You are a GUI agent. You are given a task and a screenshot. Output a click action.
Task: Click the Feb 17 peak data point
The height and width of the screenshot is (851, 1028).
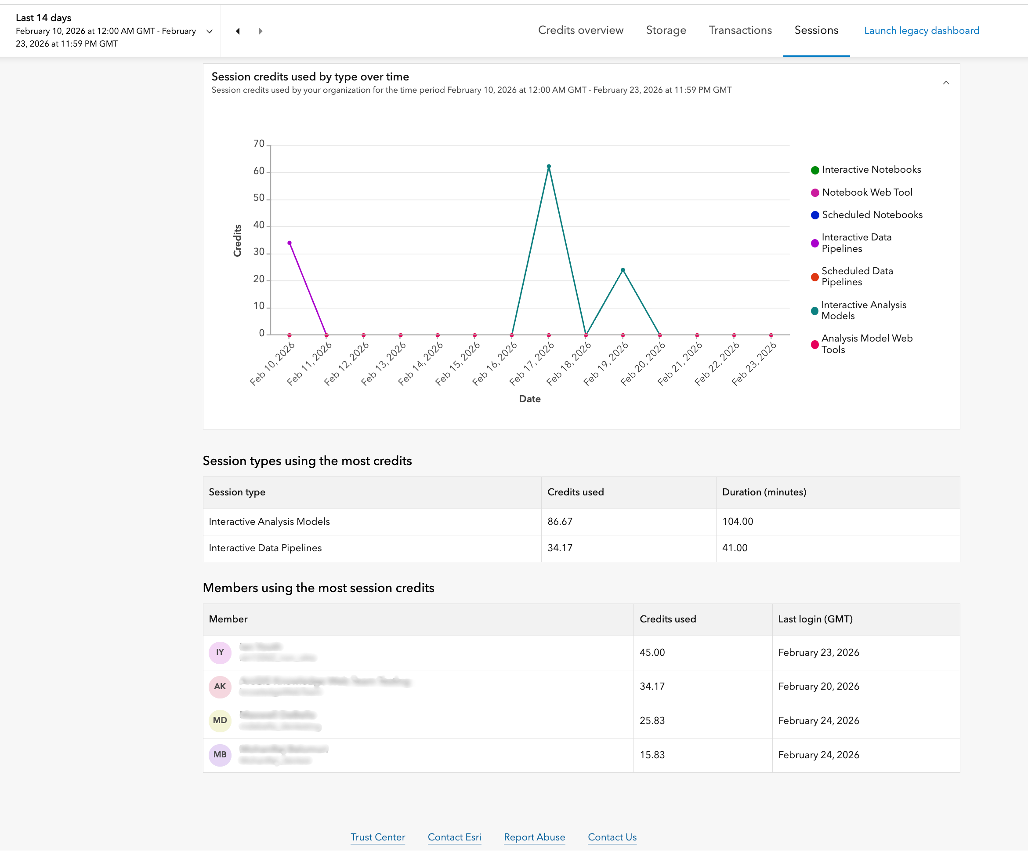point(549,167)
